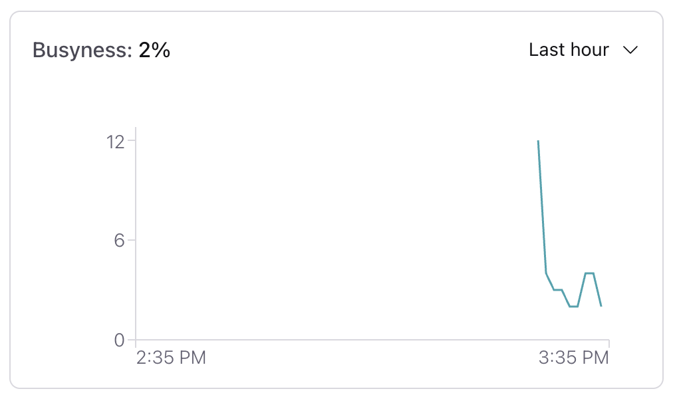Click the 3:35 PM x-axis label
Screen dimensions: 673x399
pyautogui.click(x=574, y=357)
